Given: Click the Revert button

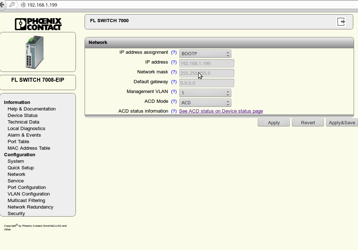Looking at the screenshot, I should [308, 122].
